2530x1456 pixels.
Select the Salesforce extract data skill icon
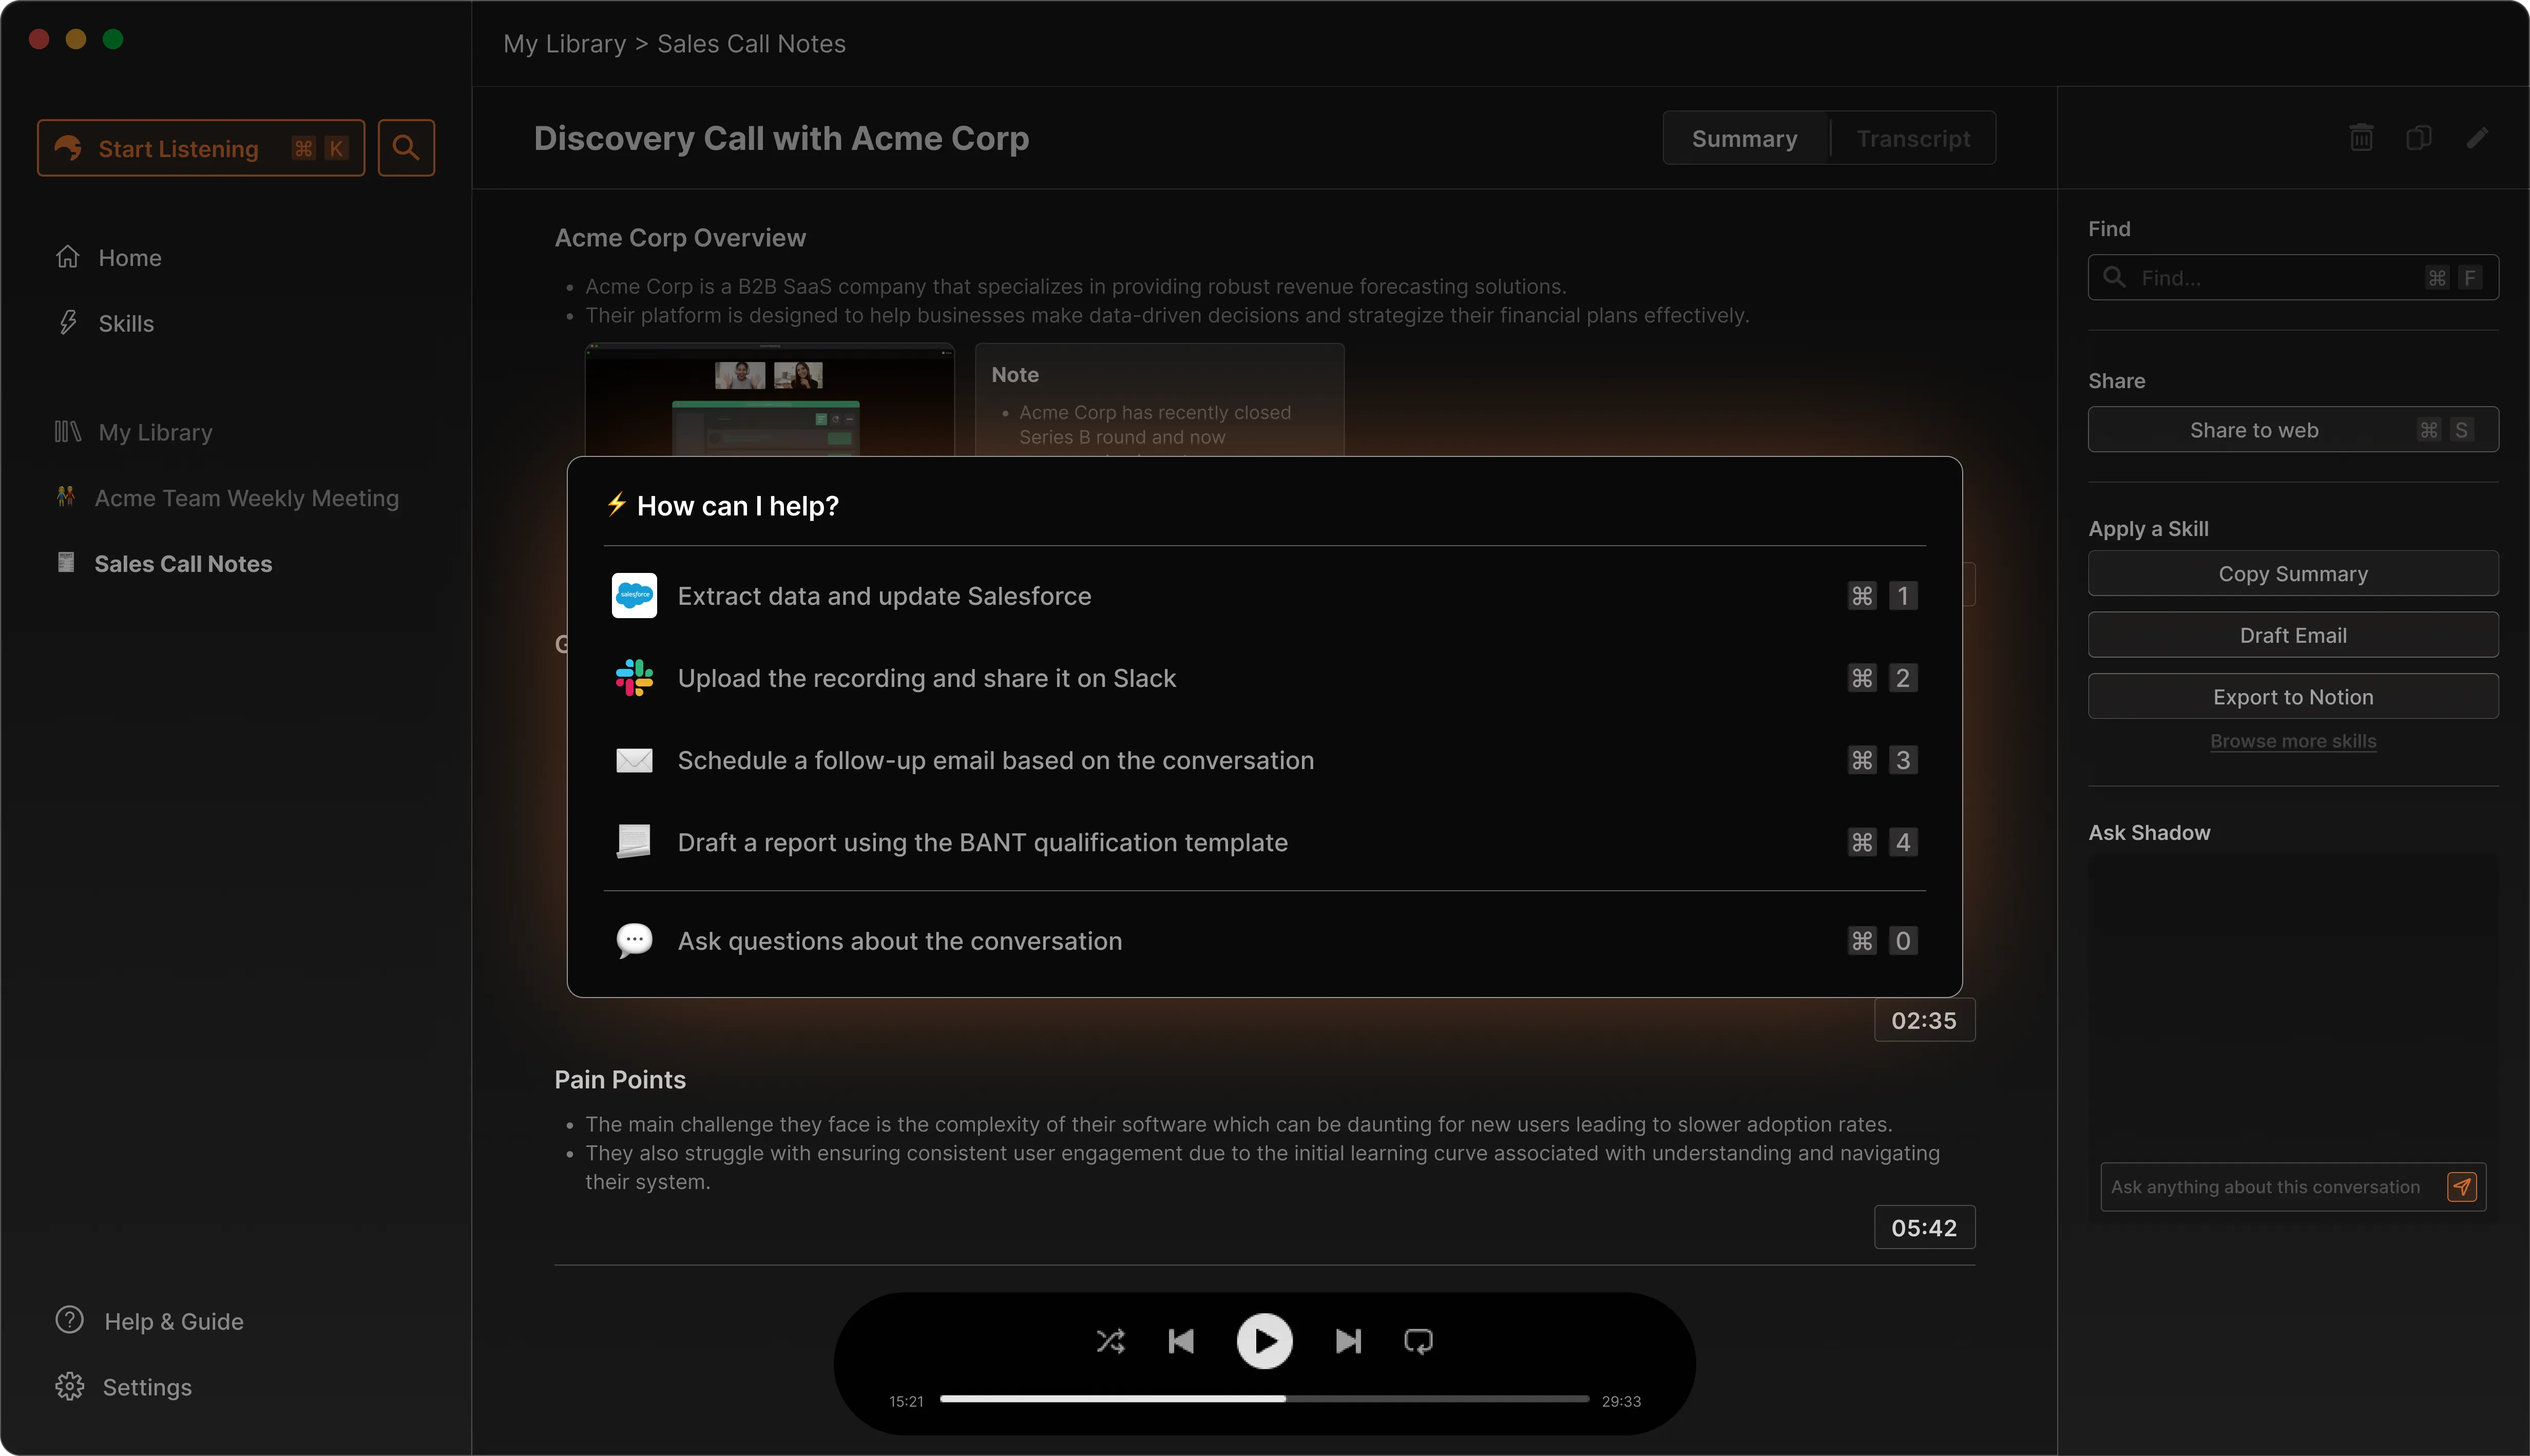click(634, 595)
